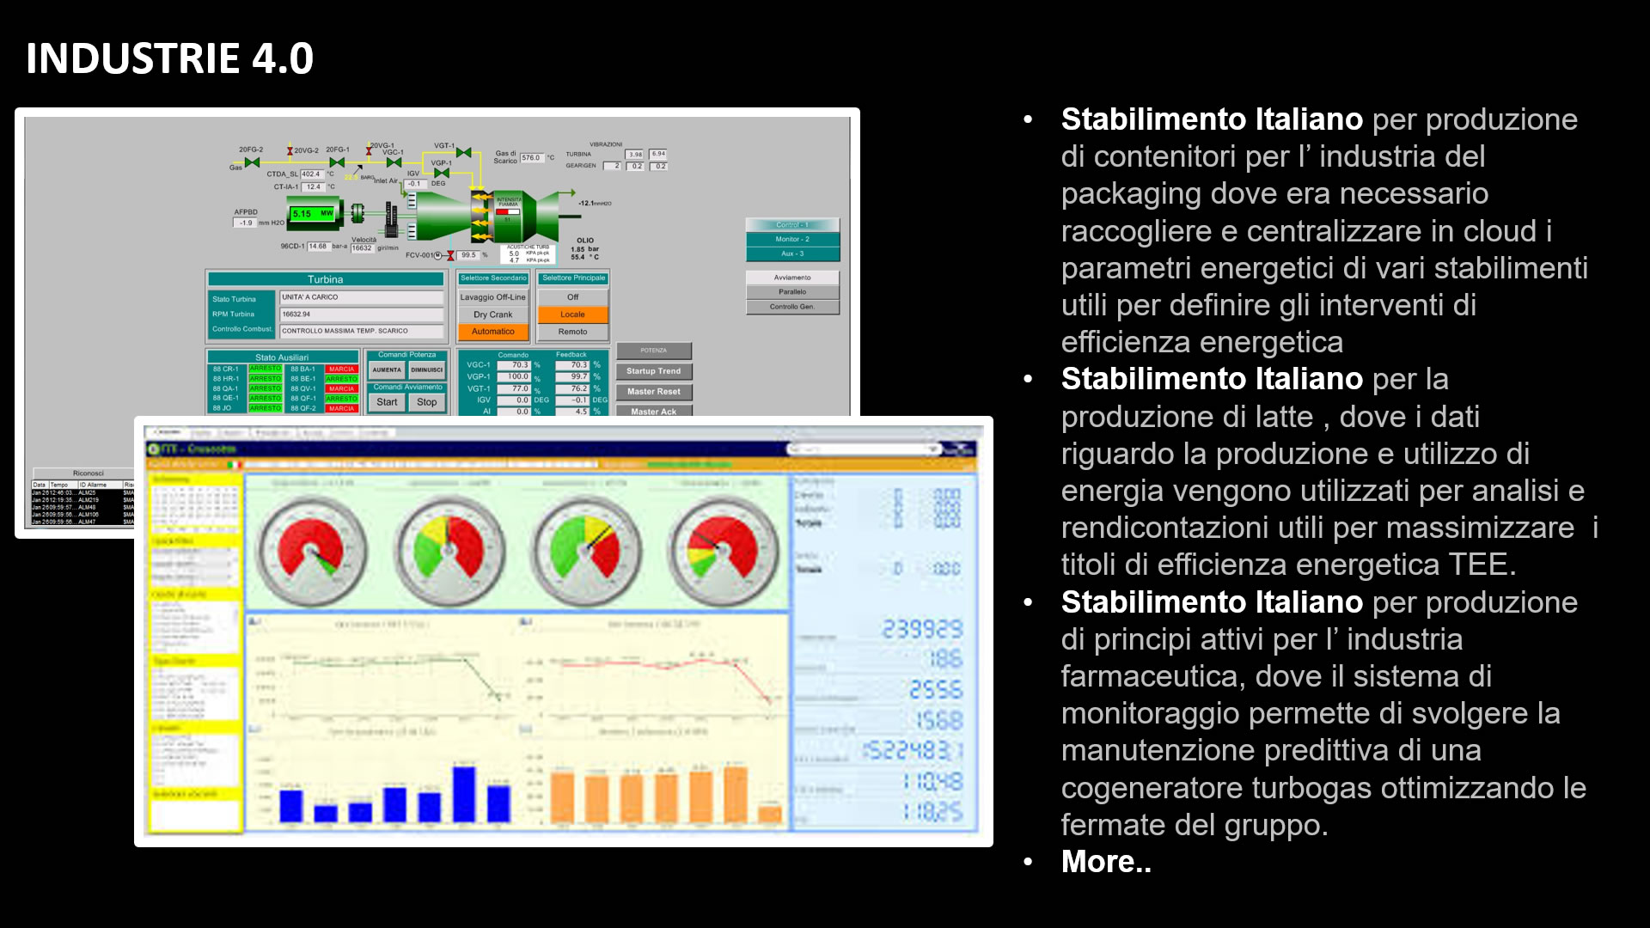Set Selettore Principale to Remoto
Image resolution: width=1650 pixels, height=928 pixels.
coord(572,332)
